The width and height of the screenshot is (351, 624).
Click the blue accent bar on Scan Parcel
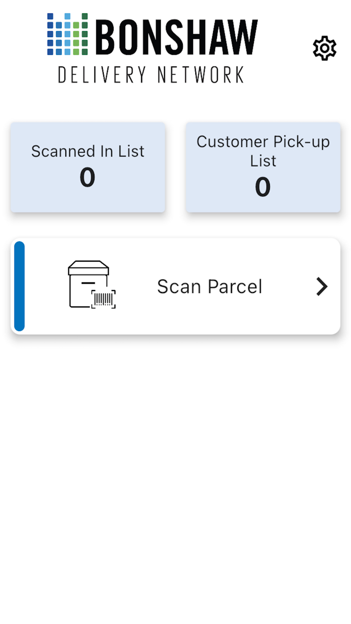point(19,286)
